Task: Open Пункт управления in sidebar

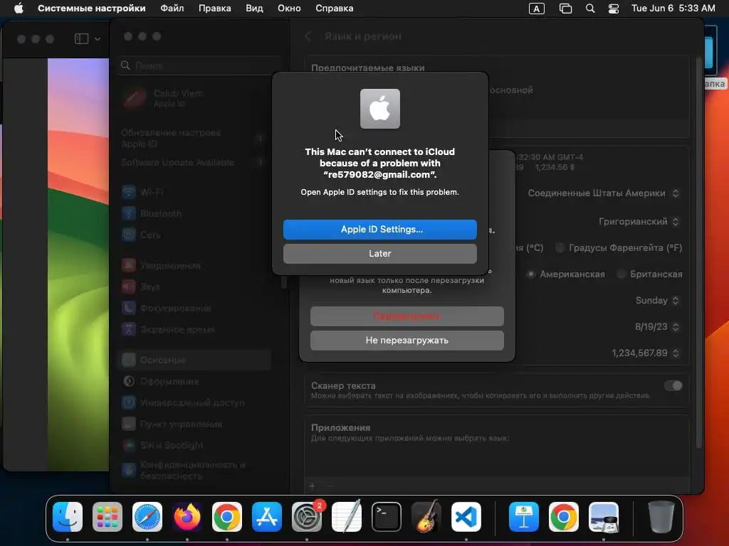Action: tap(195, 424)
